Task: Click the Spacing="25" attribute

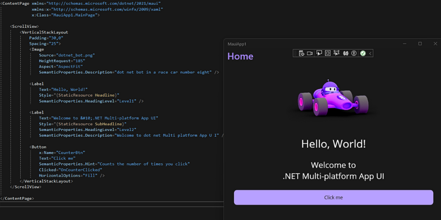Action: tap(45, 44)
